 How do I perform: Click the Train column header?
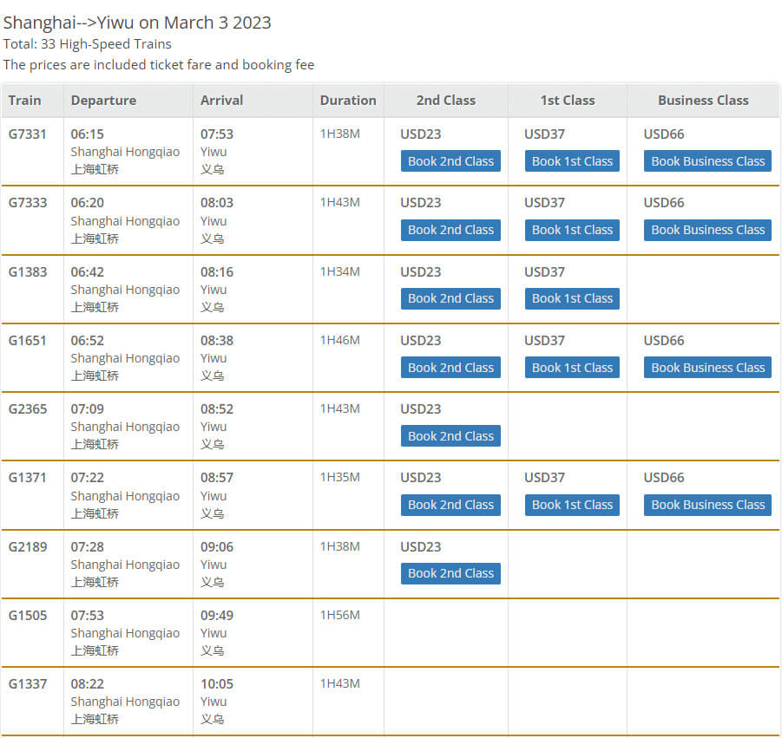[25, 100]
